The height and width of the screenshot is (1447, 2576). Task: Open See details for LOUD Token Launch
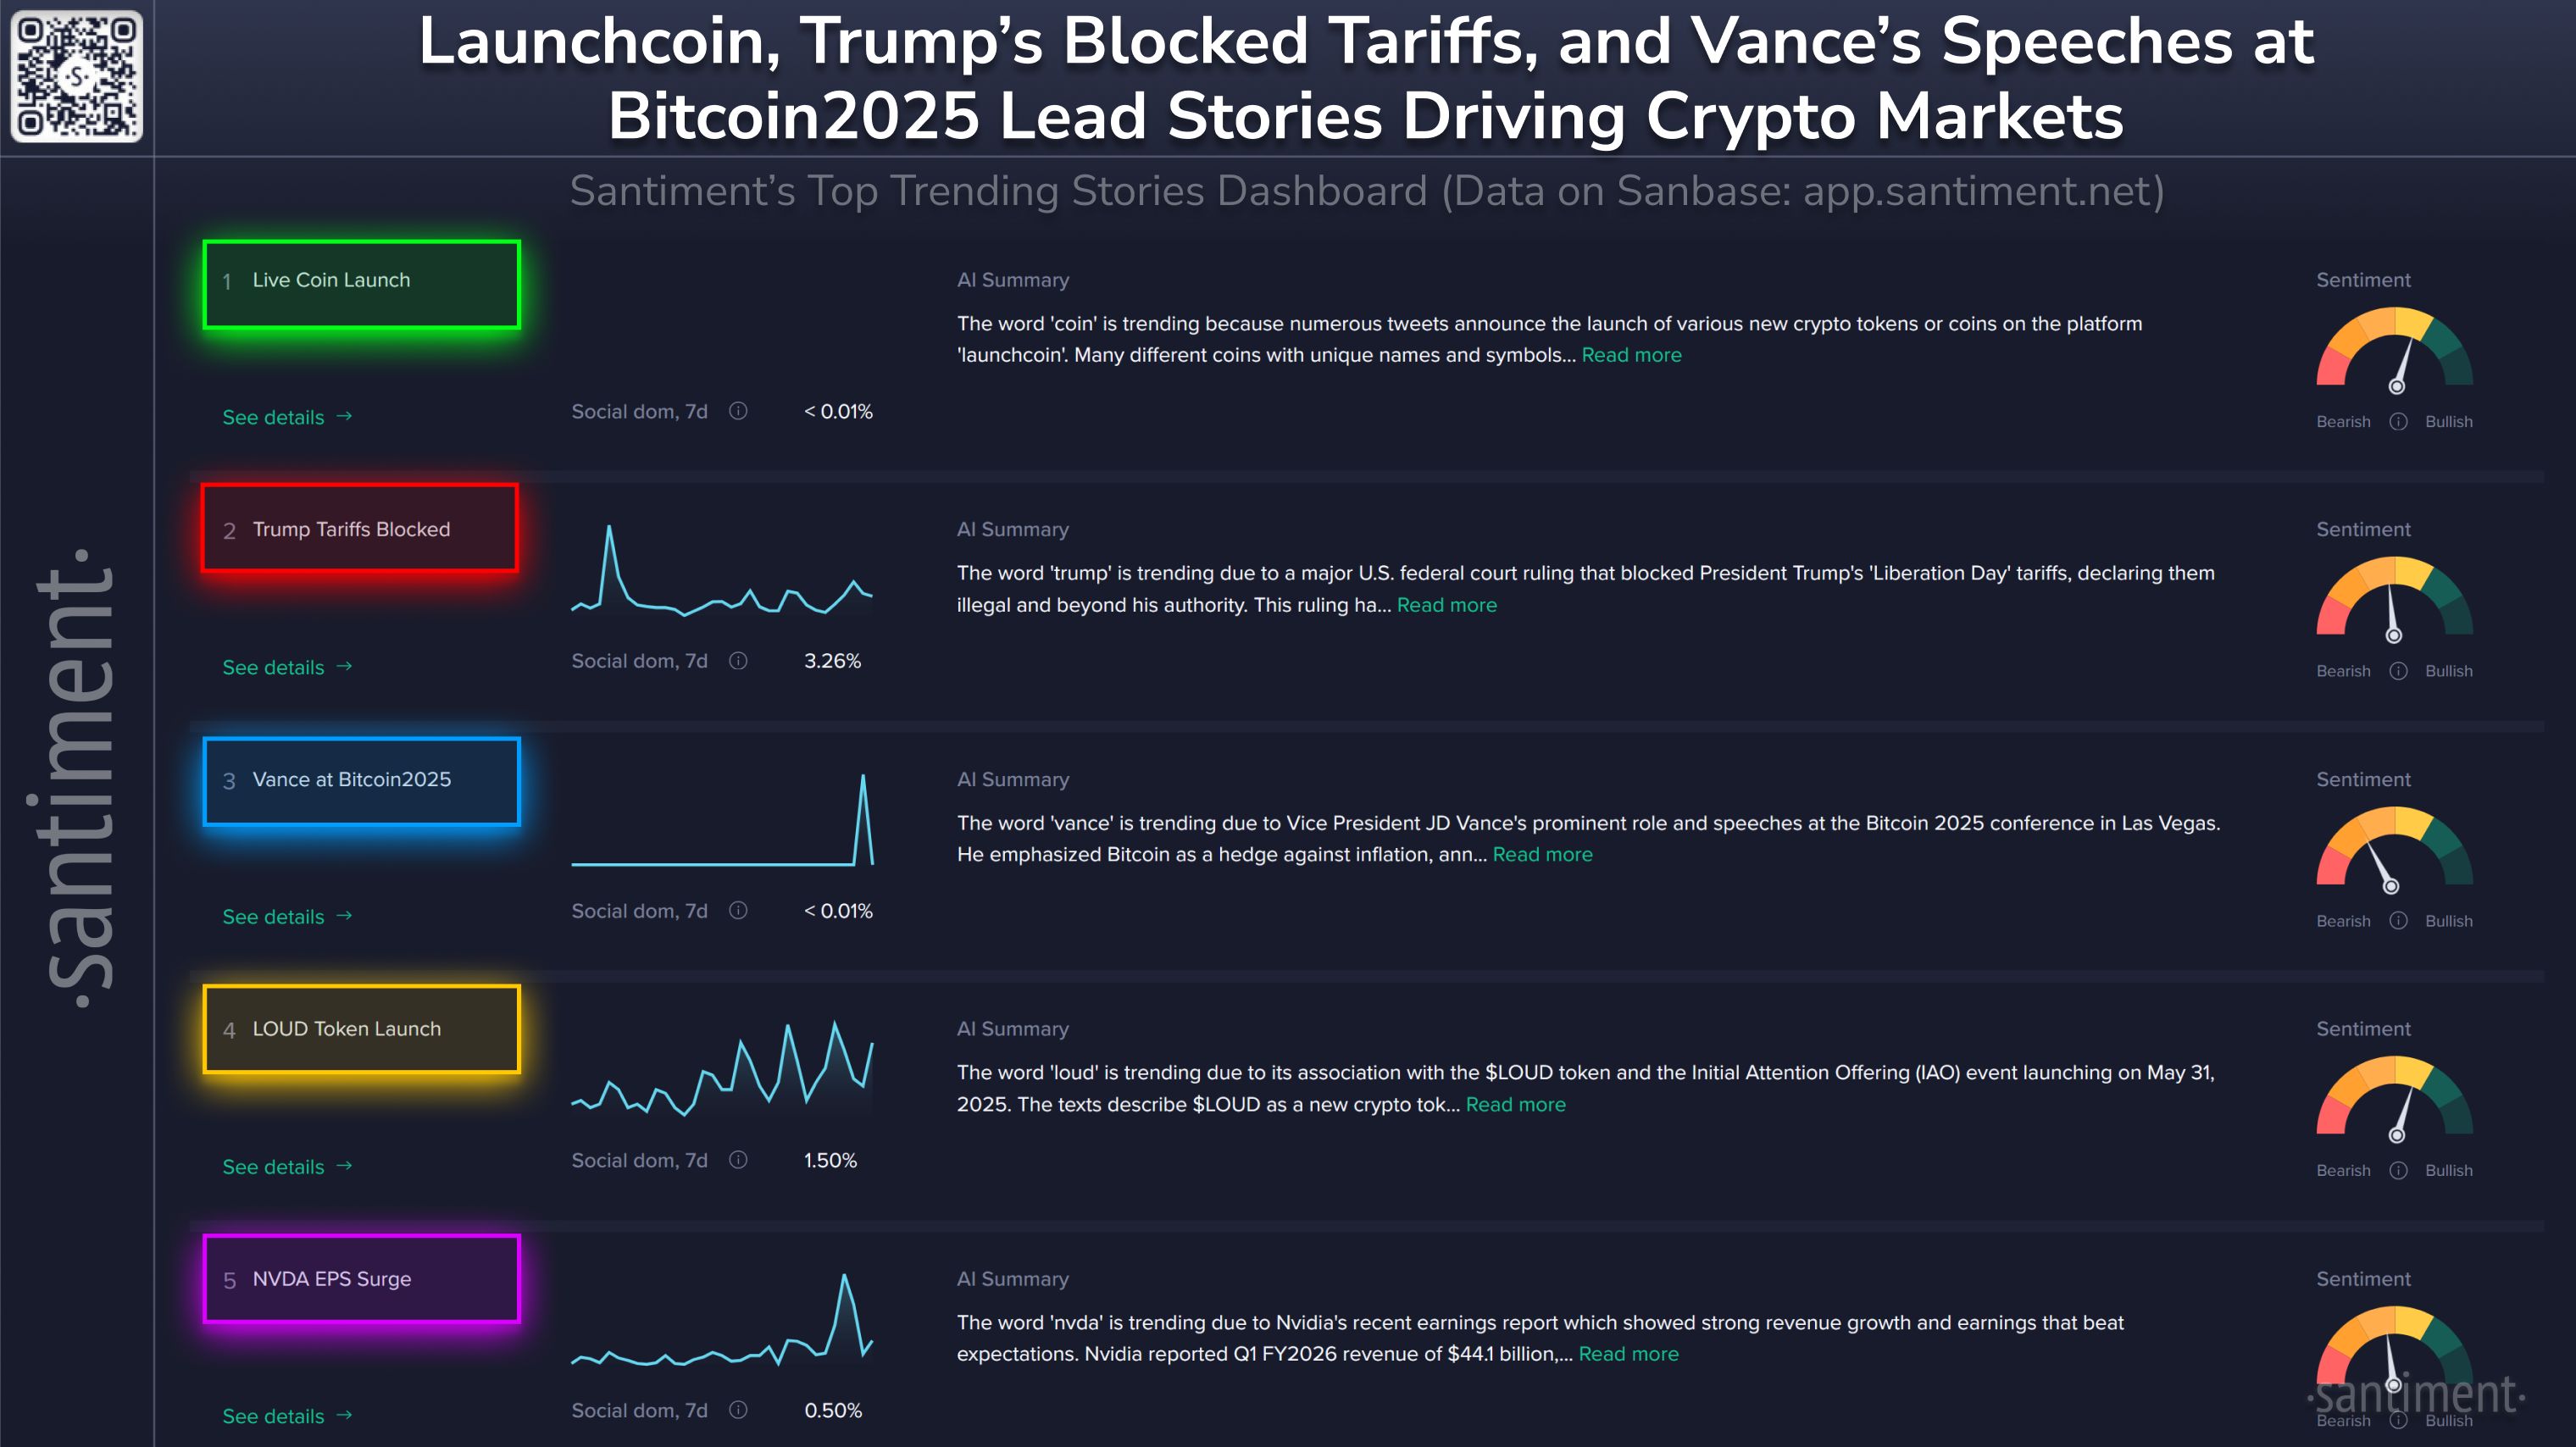click(286, 1167)
